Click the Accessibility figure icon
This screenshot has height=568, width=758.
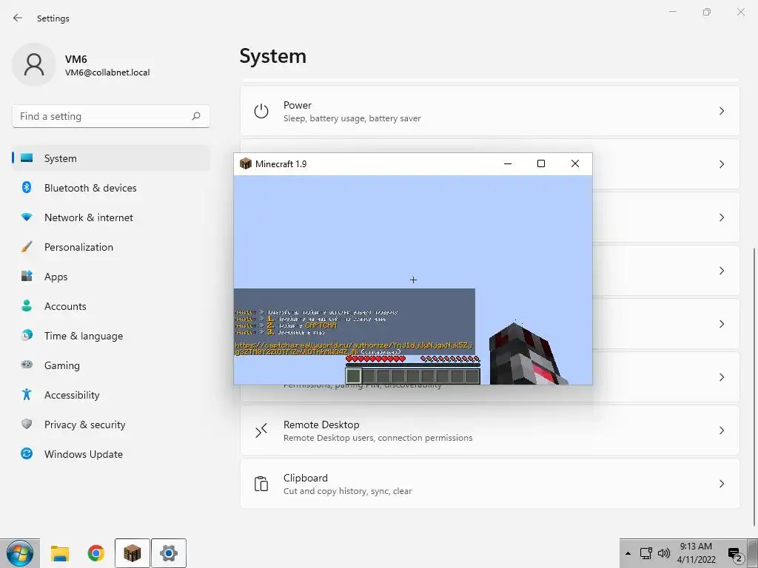27,395
